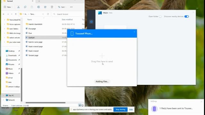This screenshot has width=205, height=115.
Task: Click the pin icon beside Downloads
Action: pos(19,55)
